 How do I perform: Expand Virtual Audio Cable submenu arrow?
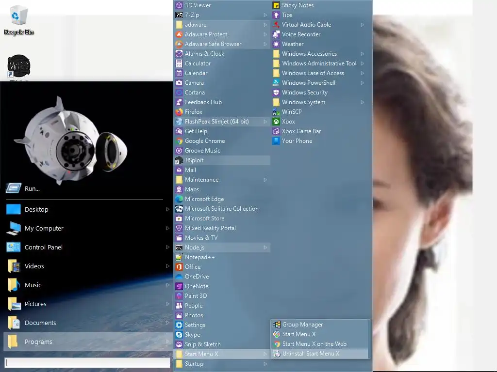(362, 25)
